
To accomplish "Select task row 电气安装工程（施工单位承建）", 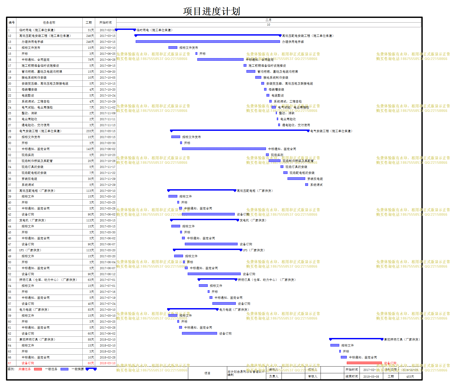I will click(62, 131).
